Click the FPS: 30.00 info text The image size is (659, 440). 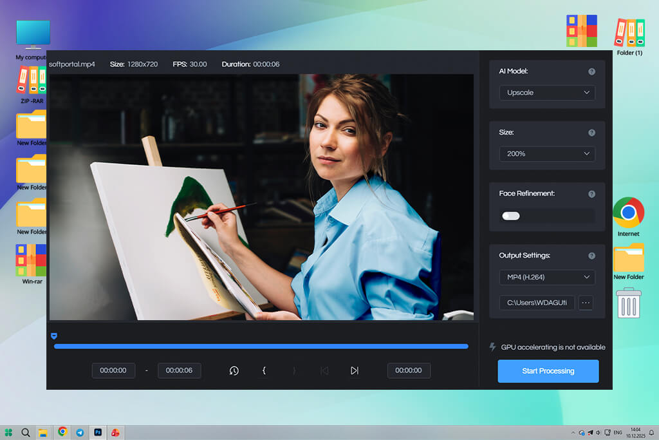click(x=190, y=64)
